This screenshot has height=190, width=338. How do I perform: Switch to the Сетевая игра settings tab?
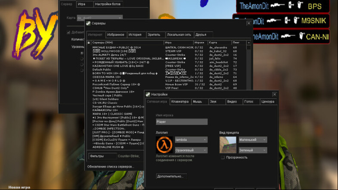157,101
